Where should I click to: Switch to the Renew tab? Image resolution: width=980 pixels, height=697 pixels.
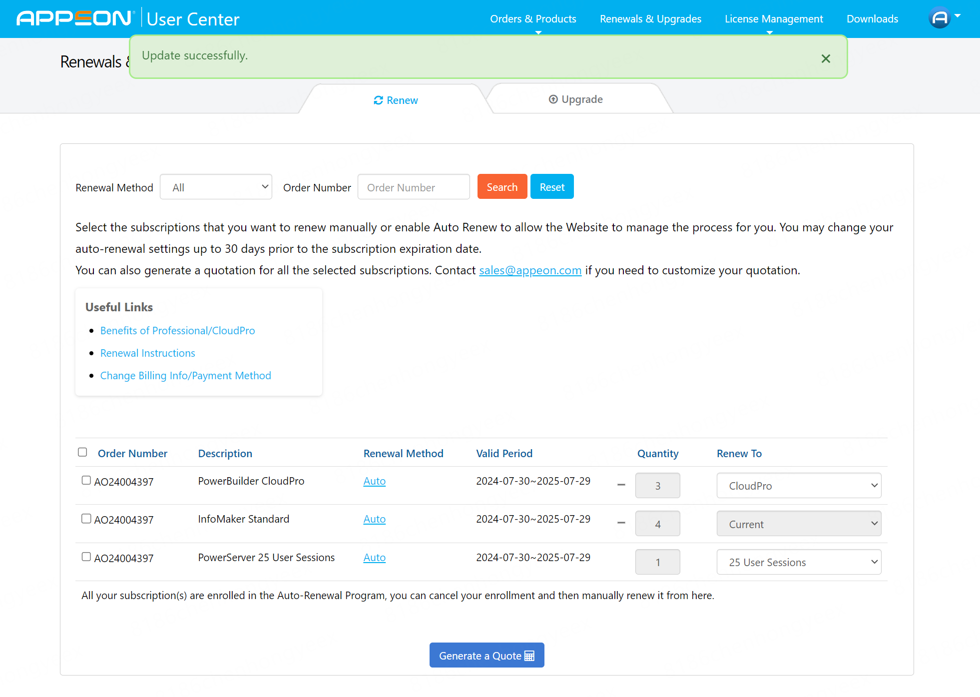pyautogui.click(x=396, y=100)
